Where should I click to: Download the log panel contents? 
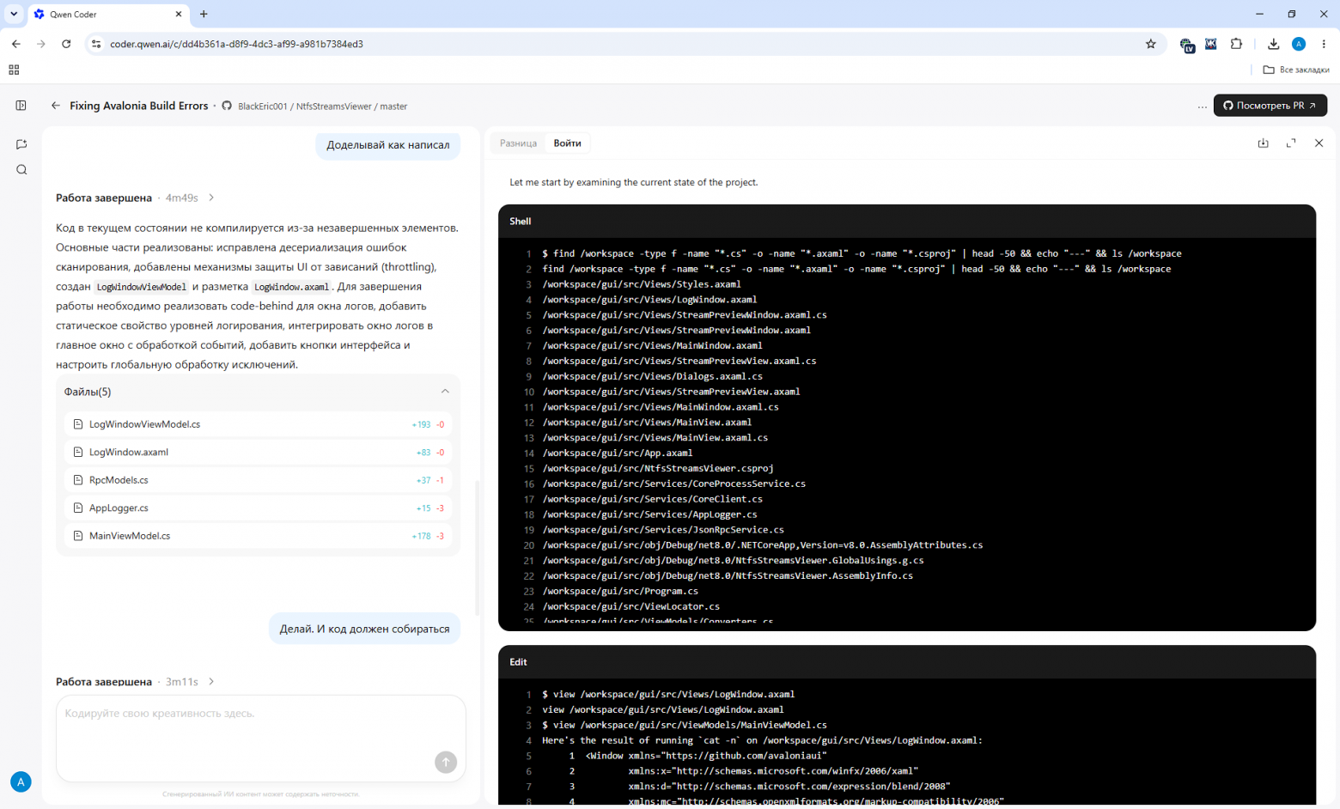[x=1263, y=143]
